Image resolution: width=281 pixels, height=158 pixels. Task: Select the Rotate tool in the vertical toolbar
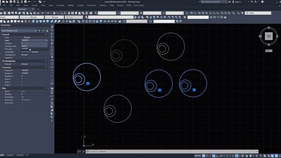(x=52, y=47)
